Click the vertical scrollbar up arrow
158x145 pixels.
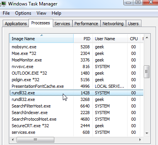[x=147, y=38]
